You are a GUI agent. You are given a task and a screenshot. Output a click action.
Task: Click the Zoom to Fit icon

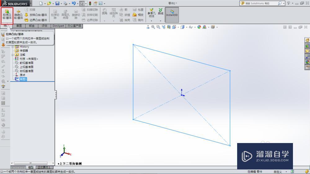(x=153, y=27)
